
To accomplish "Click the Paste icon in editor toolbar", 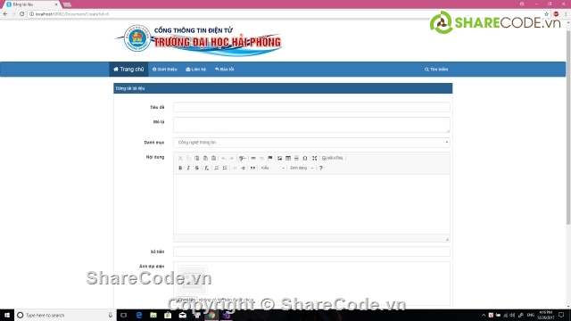I will [x=197, y=158].
